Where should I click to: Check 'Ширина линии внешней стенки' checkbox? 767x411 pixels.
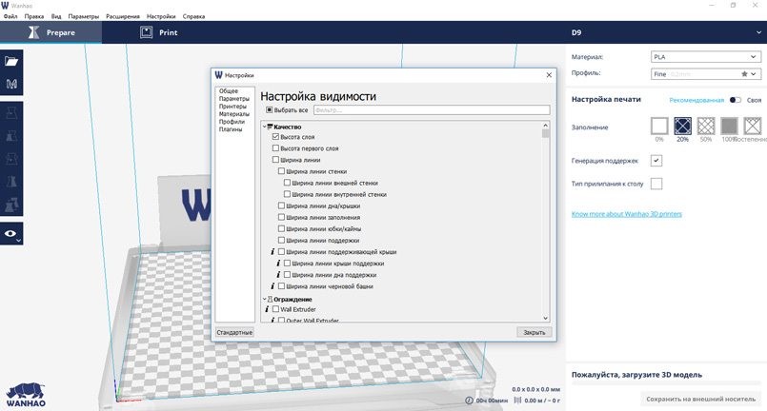287,183
